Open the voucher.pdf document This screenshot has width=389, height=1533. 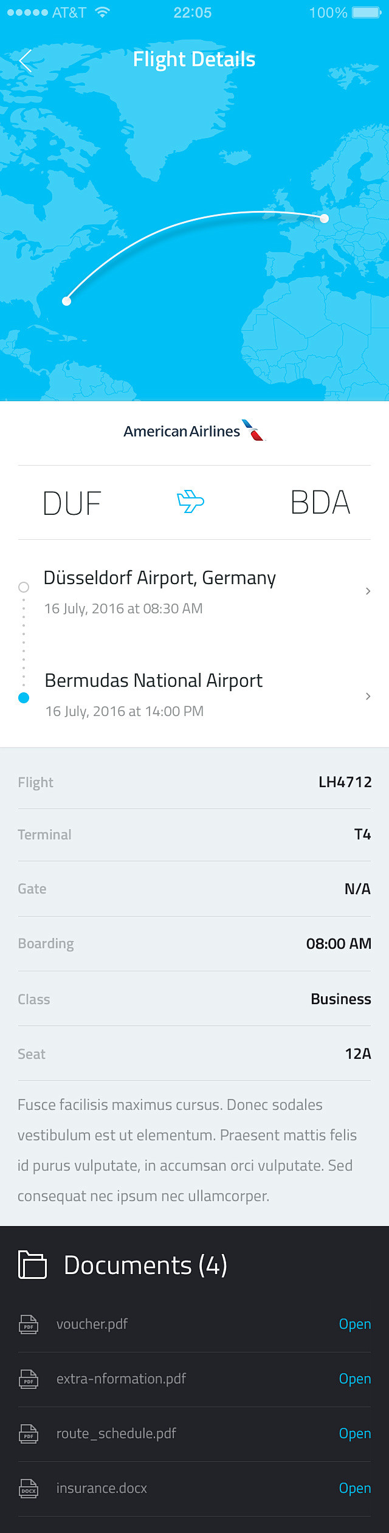(x=355, y=1324)
